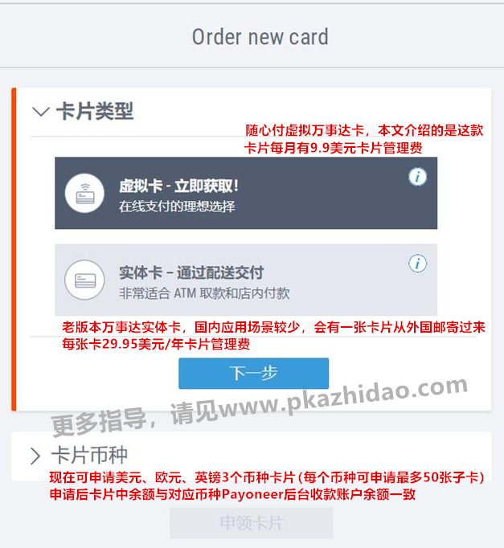Image resolution: width=504 pixels, height=548 pixels.
Task: Click the 卡片类型 section heading
Action: (x=95, y=112)
